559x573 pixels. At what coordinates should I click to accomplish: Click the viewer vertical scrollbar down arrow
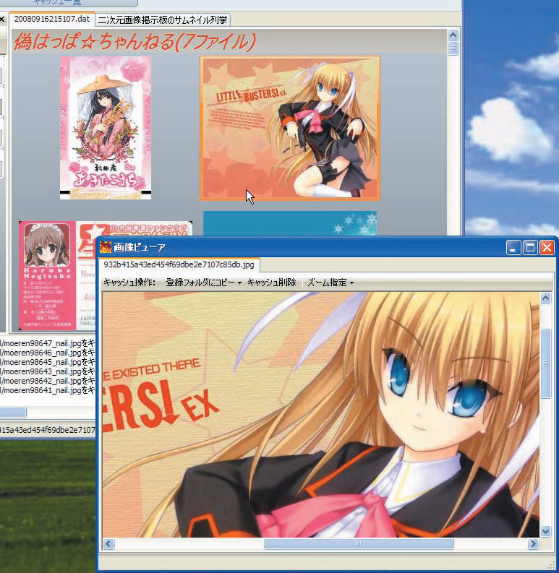[x=545, y=531]
